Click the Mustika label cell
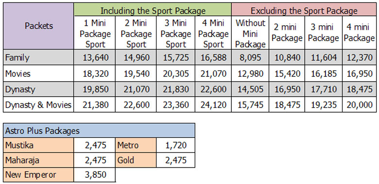Screen dimensions: 379x184 [38, 145]
